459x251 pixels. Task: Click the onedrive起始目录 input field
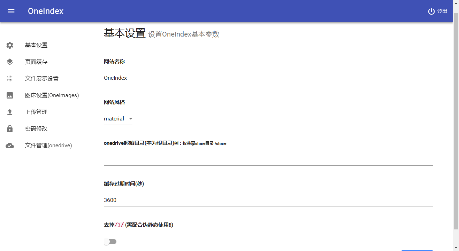pyautogui.click(x=268, y=159)
